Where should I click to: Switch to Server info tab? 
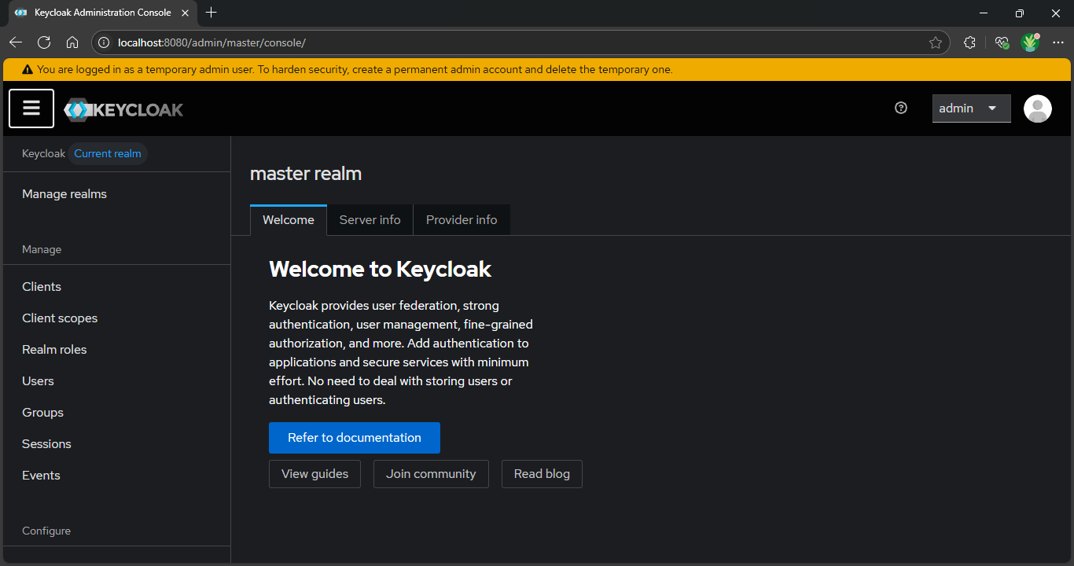click(370, 220)
